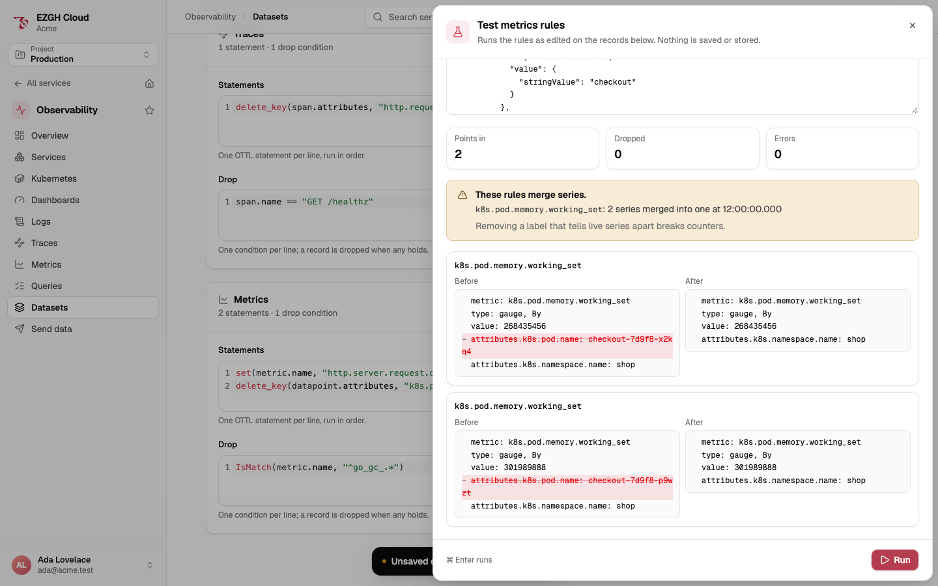Click the Unsaved changes toast
The image size is (938, 586).
point(403,561)
